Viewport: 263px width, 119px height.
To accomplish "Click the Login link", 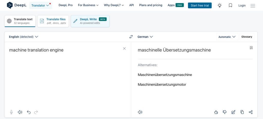I will click(x=242, y=6).
